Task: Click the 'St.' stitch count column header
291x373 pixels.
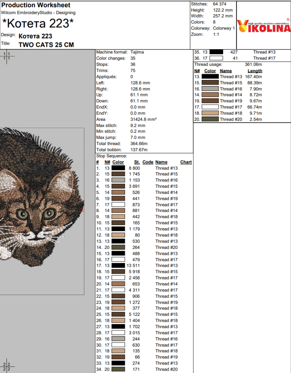Action: (x=137, y=162)
